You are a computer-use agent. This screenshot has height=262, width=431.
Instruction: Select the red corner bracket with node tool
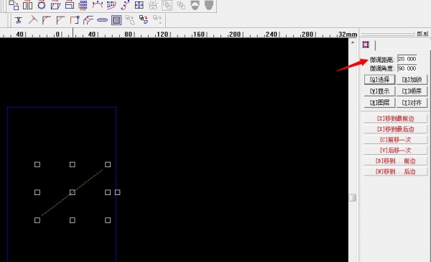(x=75, y=20)
